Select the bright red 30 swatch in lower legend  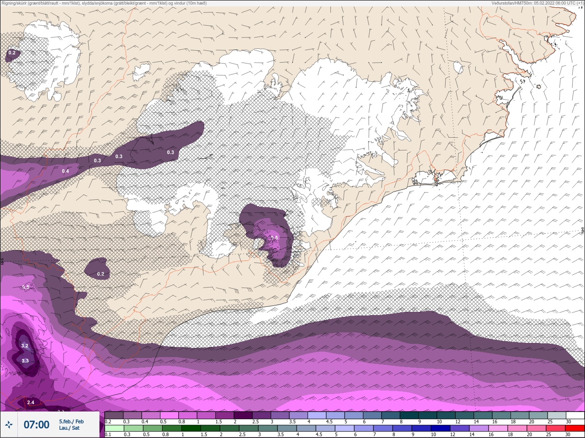tap(574, 428)
